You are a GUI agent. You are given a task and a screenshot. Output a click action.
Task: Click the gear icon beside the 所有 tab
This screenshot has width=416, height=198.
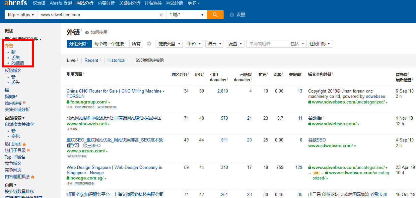pos(149,44)
